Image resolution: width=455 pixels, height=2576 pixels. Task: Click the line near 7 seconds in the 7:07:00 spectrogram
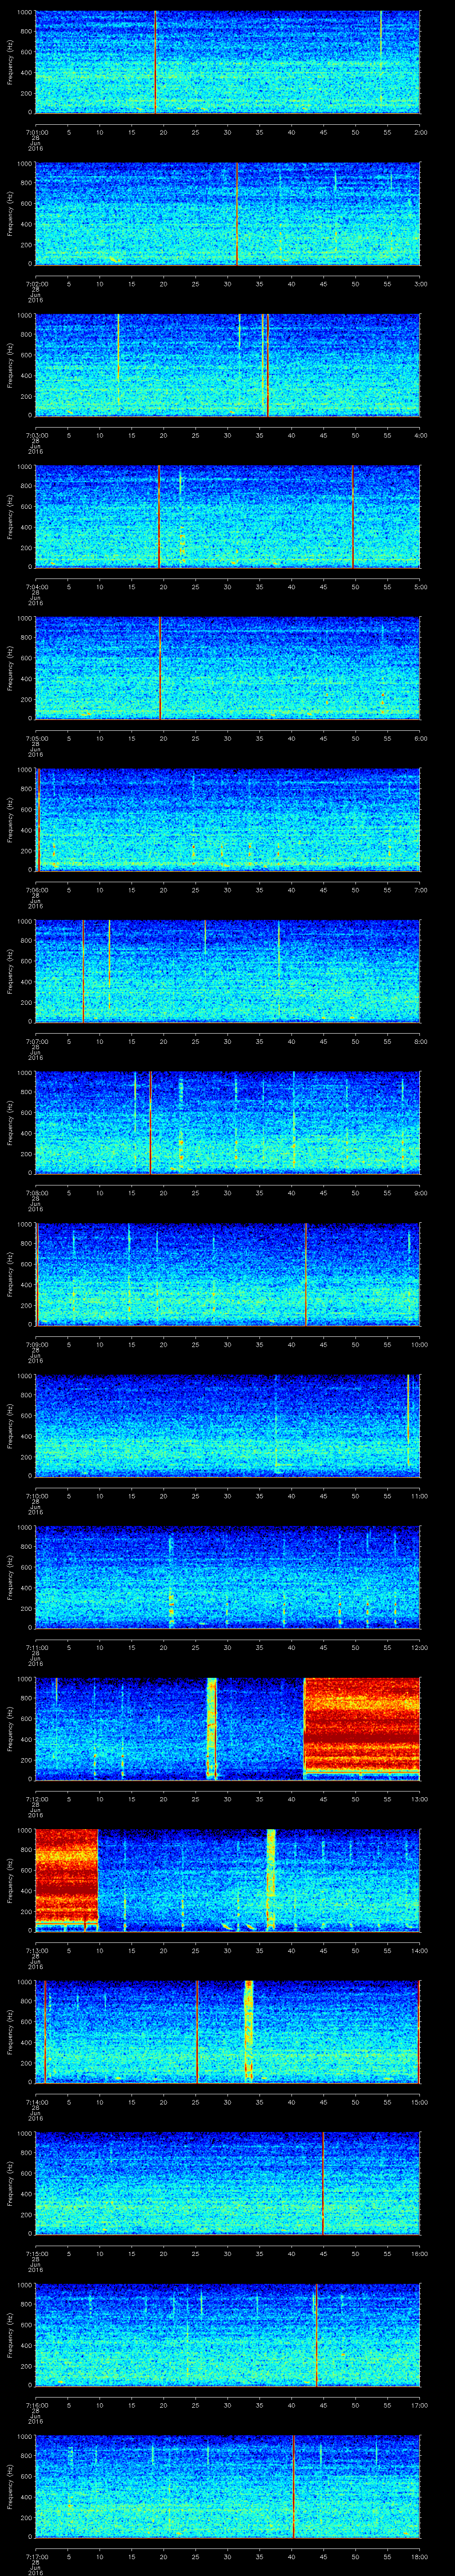83,971
